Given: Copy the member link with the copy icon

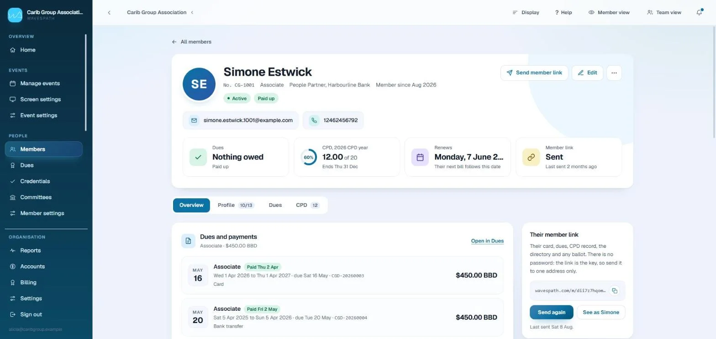Looking at the screenshot, I should [615, 291].
